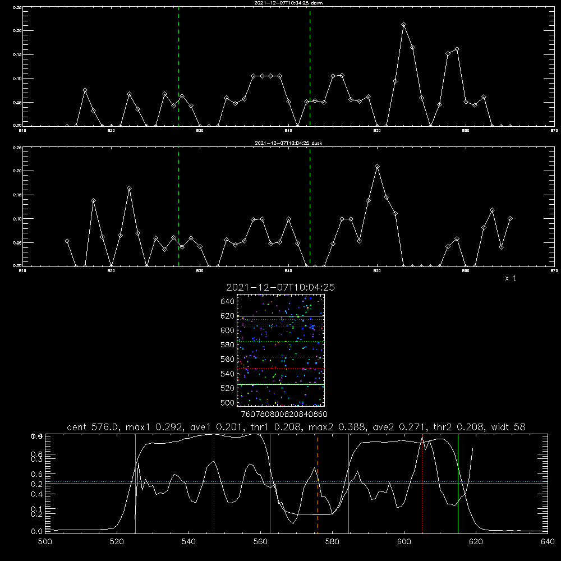Click the "0.15" y-axis label of the dusk plot
The image size is (561, 561).
17,195
